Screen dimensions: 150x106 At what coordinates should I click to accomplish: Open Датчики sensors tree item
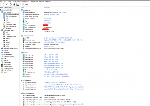pos(8,28)
